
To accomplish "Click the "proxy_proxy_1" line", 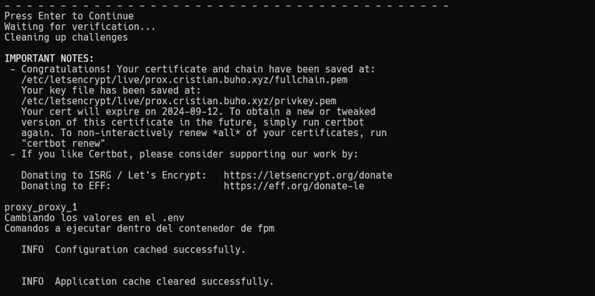I will [x=40, y=207].
